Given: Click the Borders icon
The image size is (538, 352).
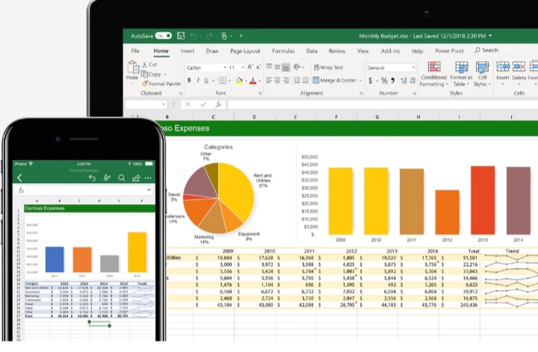Looking at the screenshot, I should coord(223,80).
